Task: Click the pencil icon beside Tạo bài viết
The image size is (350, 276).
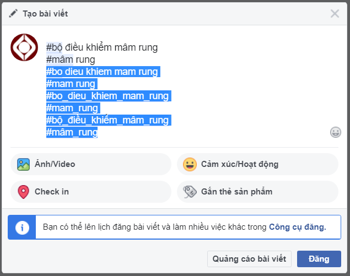Action: pyautogui.click(x=13, y=13)
